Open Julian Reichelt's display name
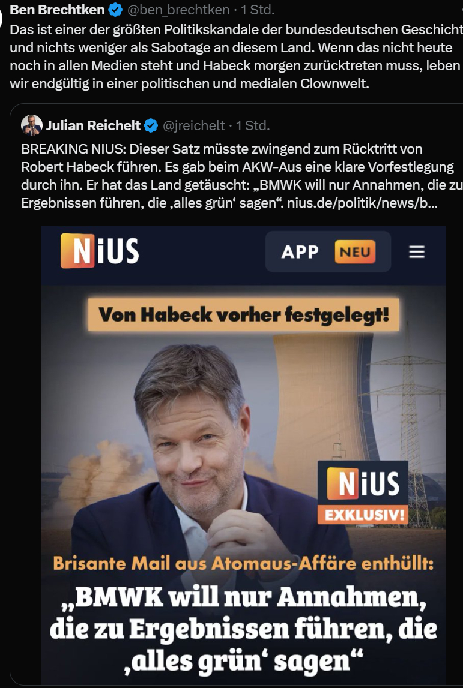 point(93,125)
